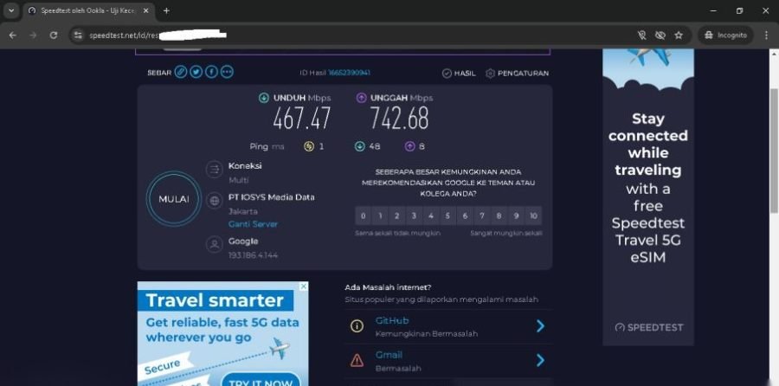This screenshot has width=779, height=386.
Task: Share result on Twitter icon
Action: (196, 73)
